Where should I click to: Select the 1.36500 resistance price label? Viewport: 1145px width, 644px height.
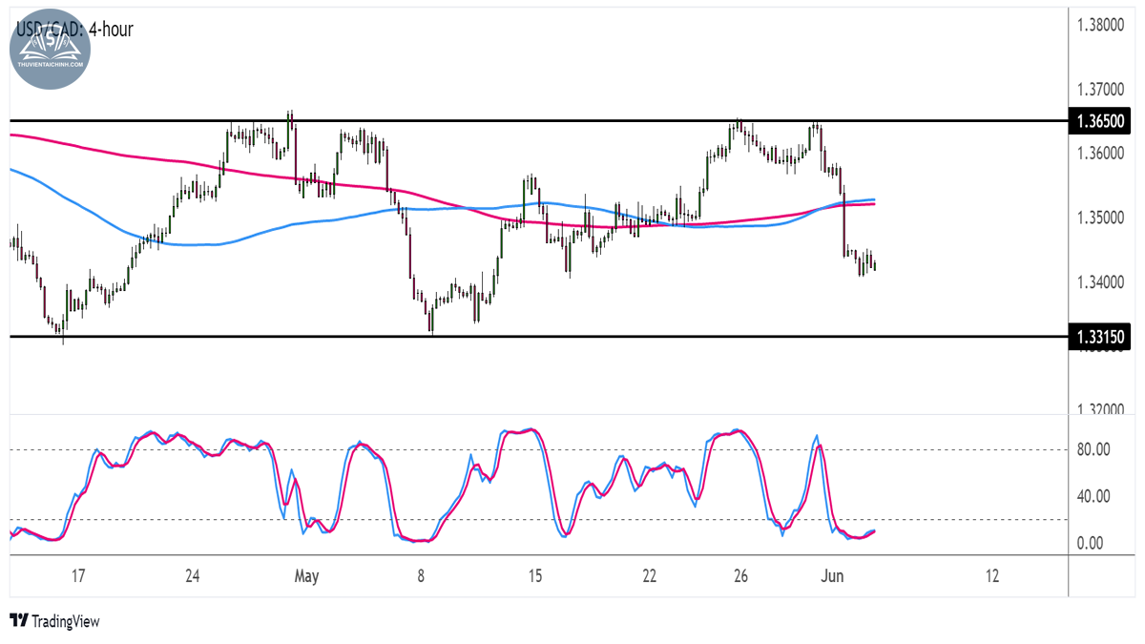[1098, 121]
